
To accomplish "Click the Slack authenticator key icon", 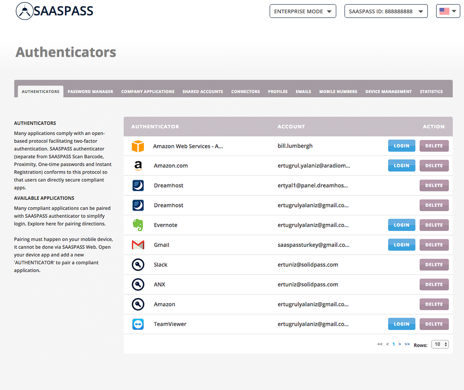I will [138, 264].
